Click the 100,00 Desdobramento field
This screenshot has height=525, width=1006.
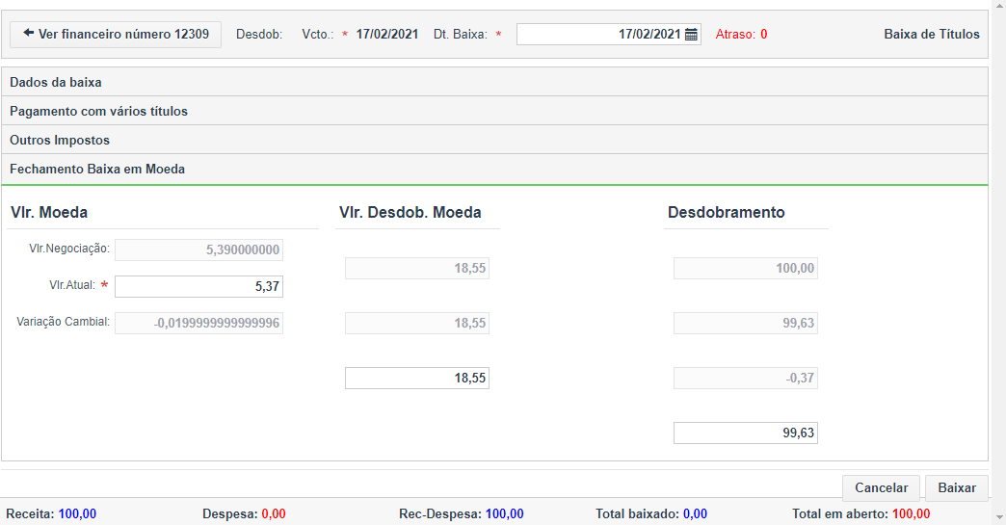(x=746, y=269)
